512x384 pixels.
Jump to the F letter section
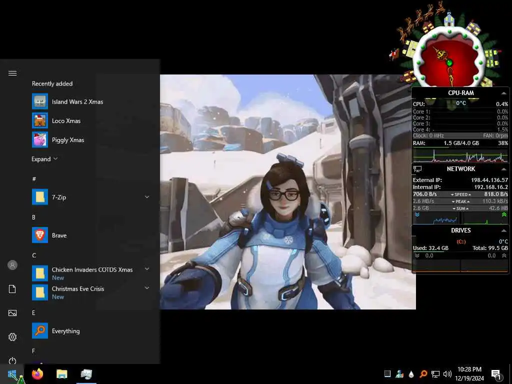[33, 351]
